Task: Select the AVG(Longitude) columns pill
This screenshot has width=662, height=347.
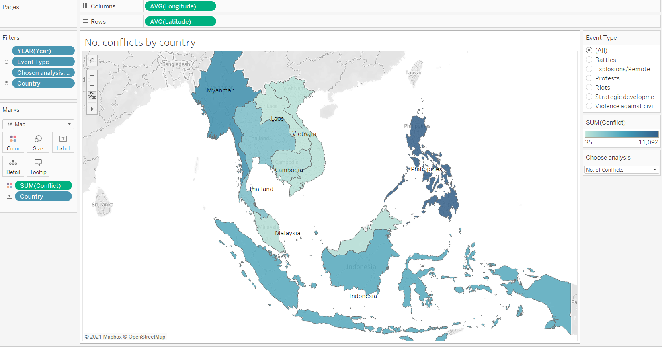Action: (180, 6)
